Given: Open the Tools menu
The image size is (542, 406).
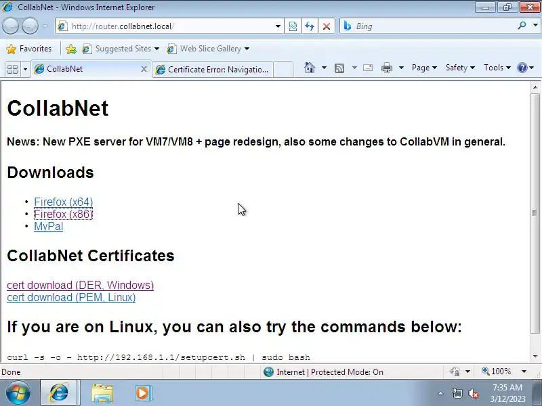Looking at the screenshot, I should 497,68.
